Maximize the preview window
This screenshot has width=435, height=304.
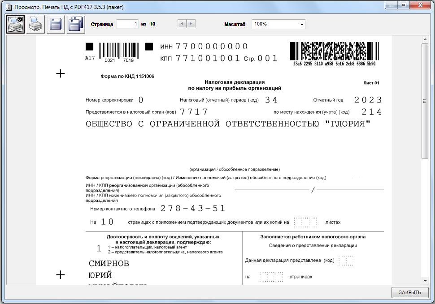pos(404,6)
